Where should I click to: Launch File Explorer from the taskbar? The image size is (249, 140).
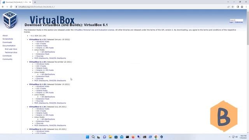(110, 137)
